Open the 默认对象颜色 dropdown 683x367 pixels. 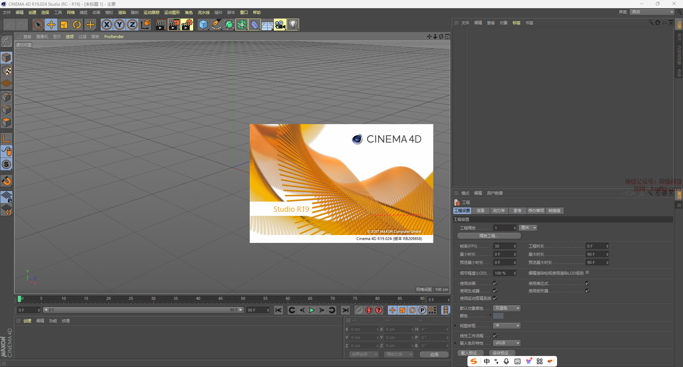(507, 308)
